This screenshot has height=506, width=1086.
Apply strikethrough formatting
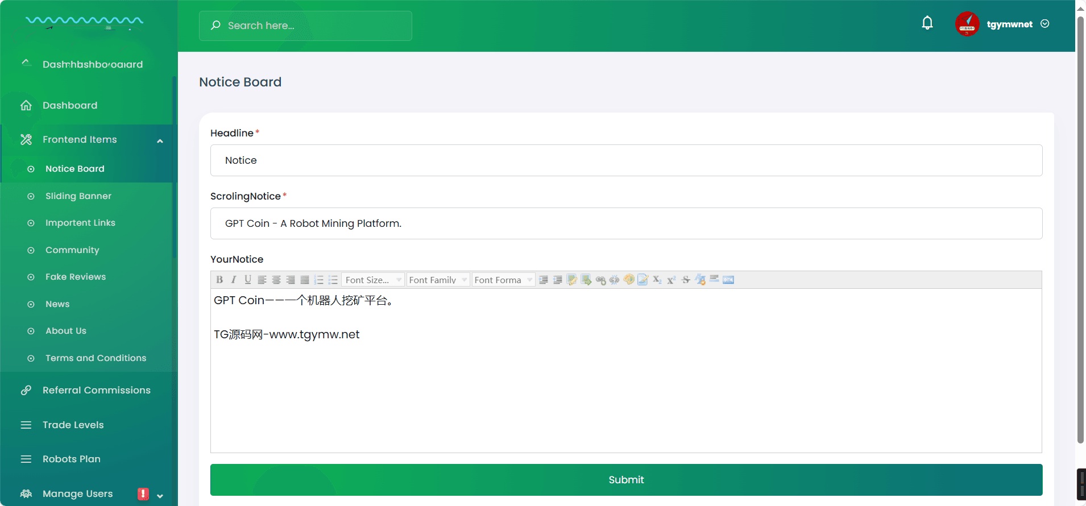tap(686, 280)
